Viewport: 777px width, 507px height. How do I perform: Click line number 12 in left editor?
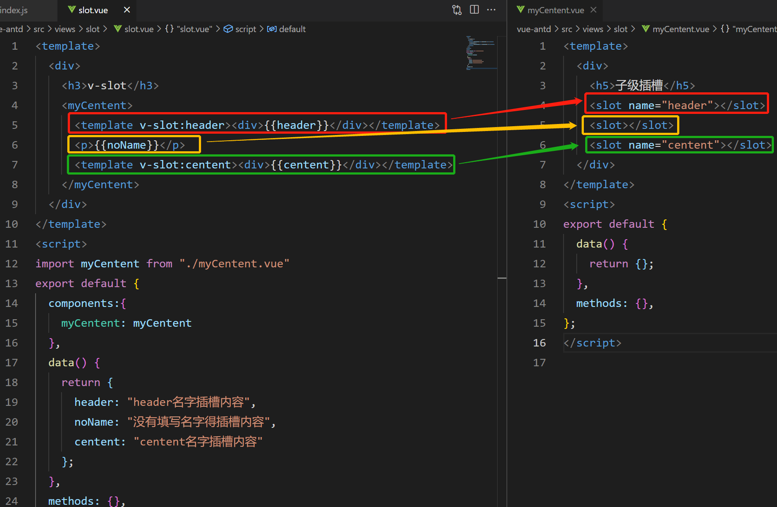(x=11, y=264)
